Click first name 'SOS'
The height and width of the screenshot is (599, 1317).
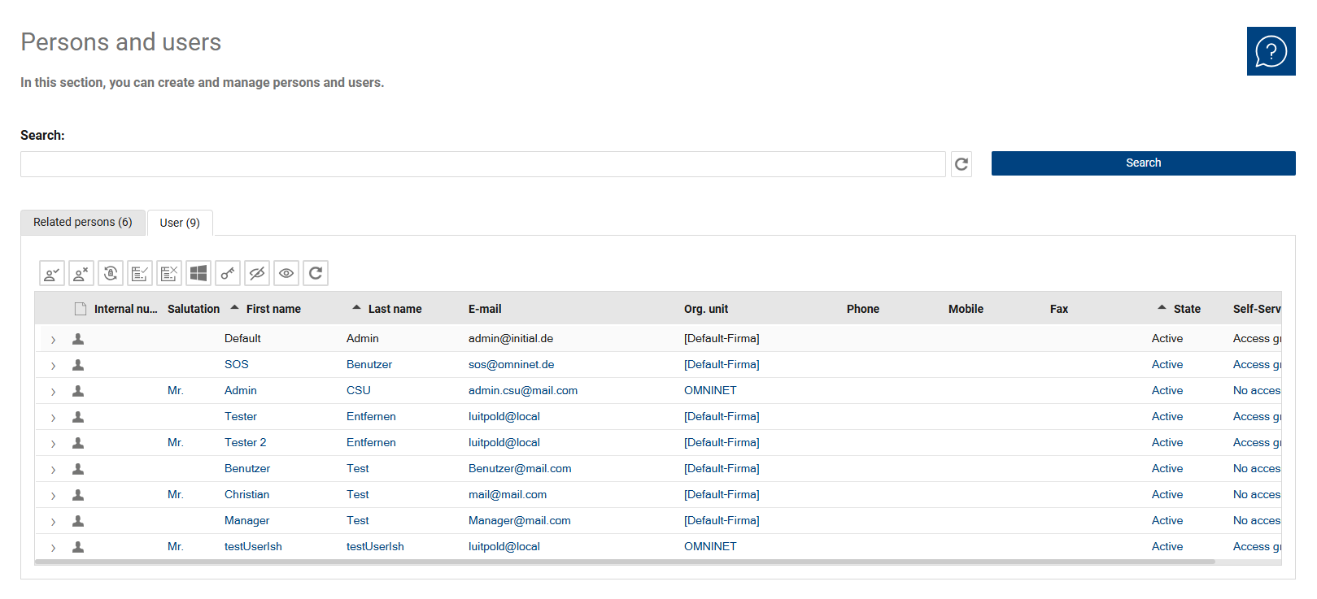237,364
